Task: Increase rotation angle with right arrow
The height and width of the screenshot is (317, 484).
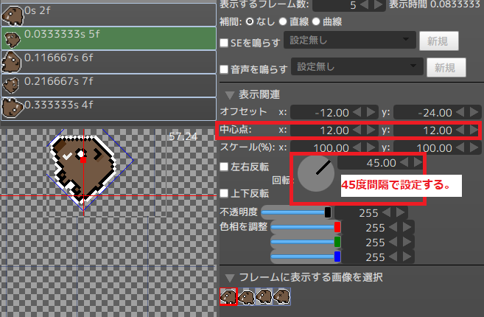Action: [418, 162]
